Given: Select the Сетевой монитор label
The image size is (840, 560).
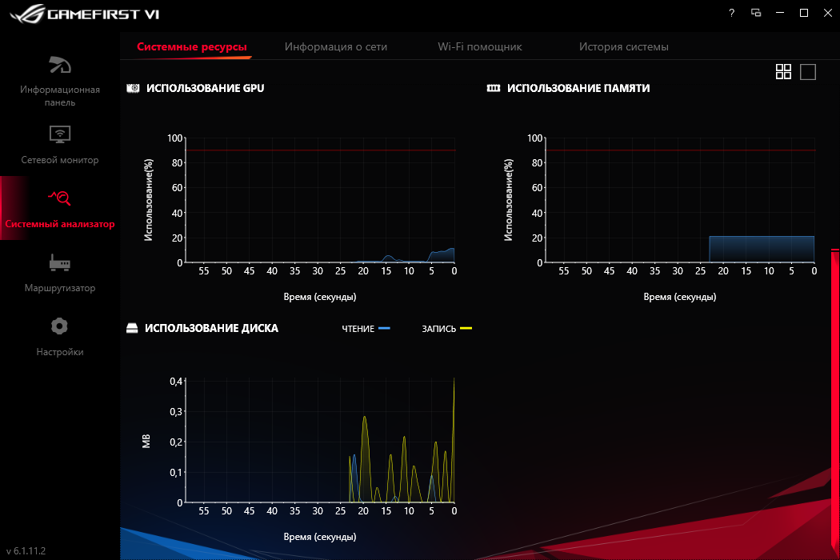Looking at the screenshot, I should 60,160.
